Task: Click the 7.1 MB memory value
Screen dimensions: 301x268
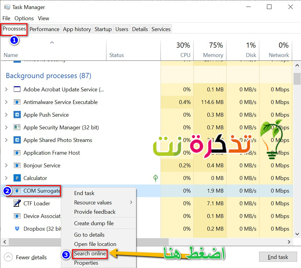Action: click(215, 203)
